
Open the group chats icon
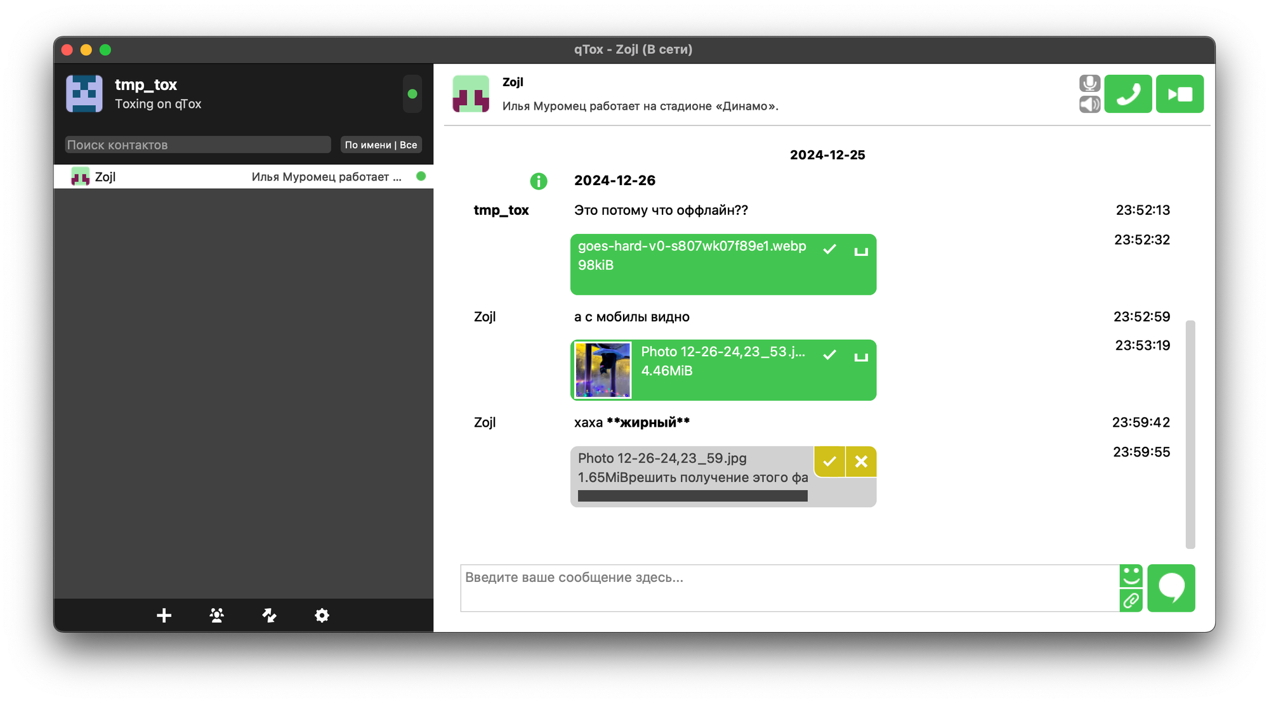pyautogui.click(x=216, y=615)
